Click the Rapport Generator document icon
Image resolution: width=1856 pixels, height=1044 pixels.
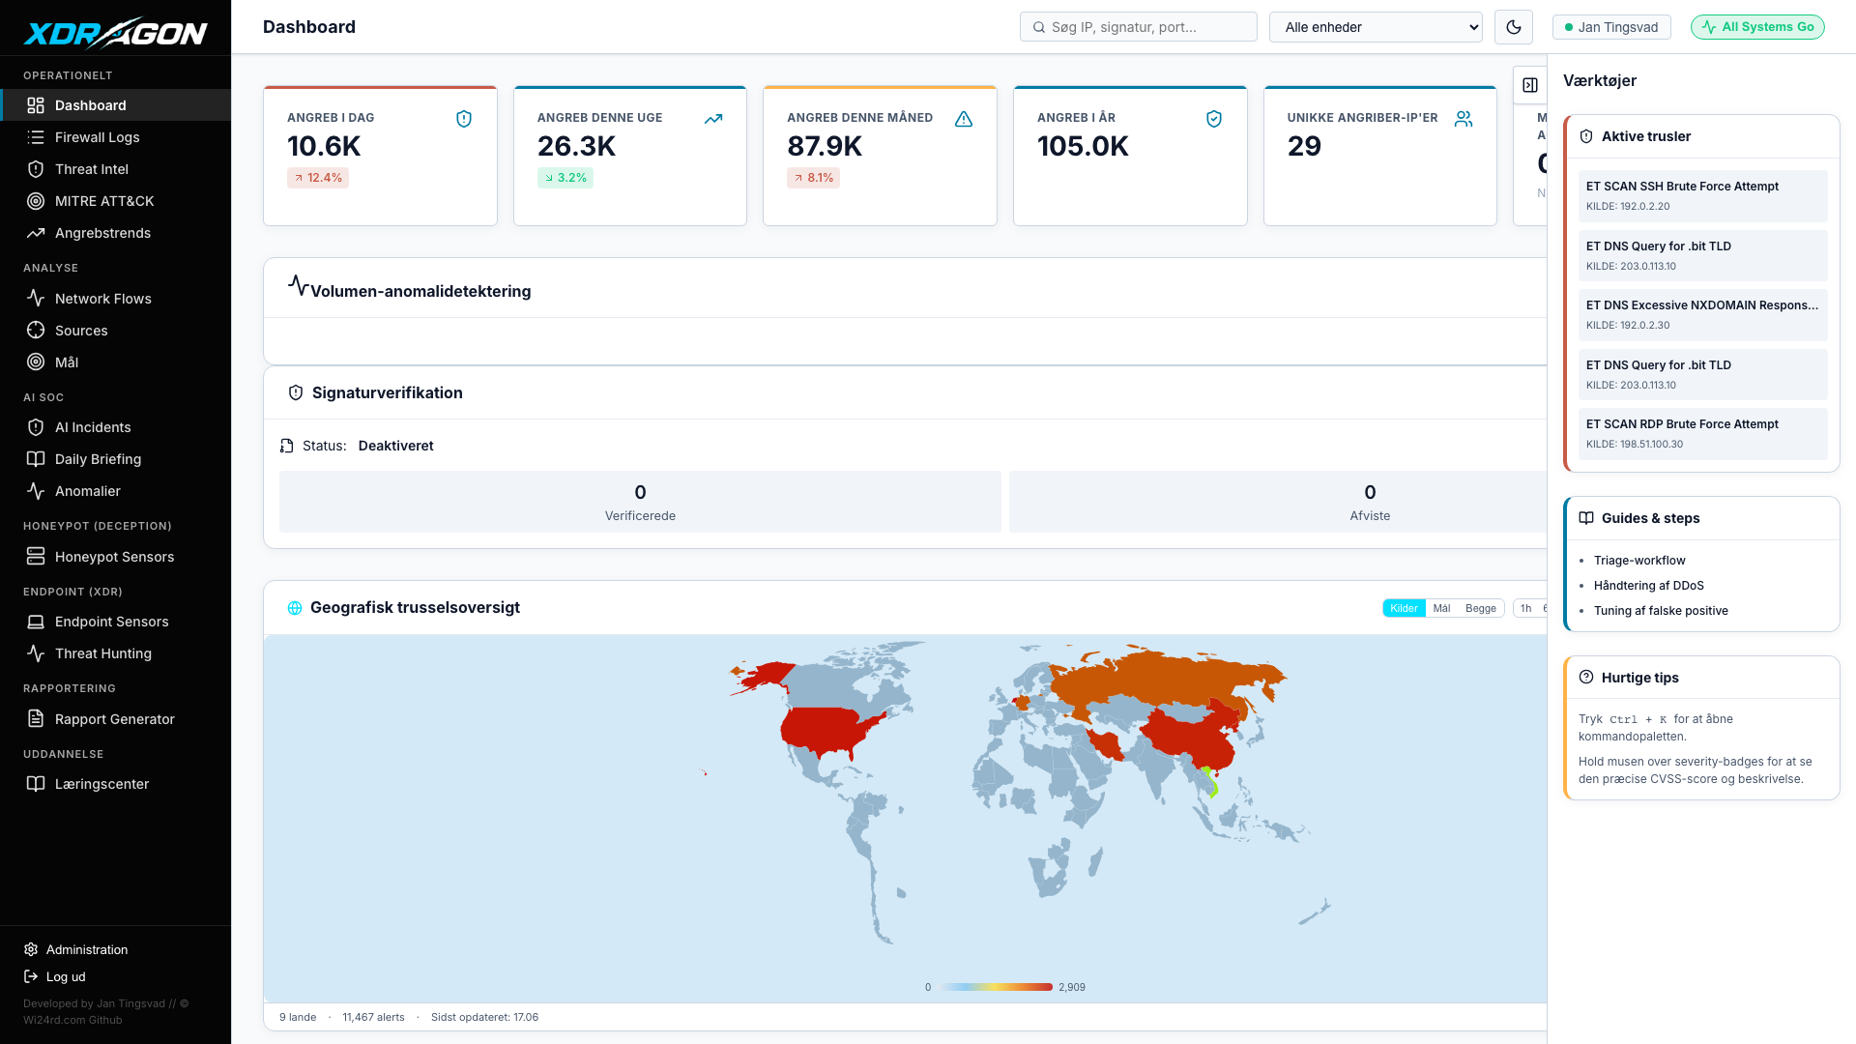[36, 719]
